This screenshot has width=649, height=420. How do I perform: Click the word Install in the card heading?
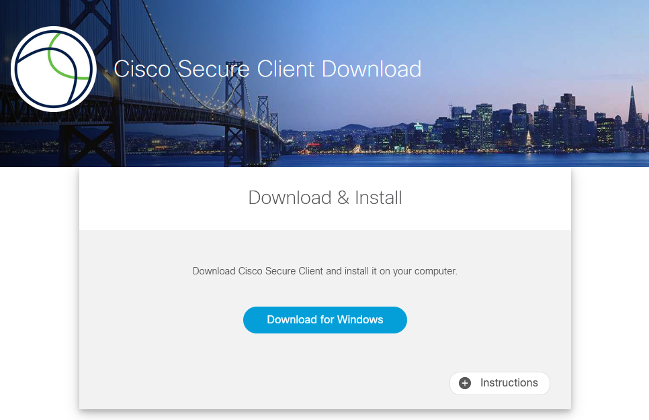tap(378, 198)
